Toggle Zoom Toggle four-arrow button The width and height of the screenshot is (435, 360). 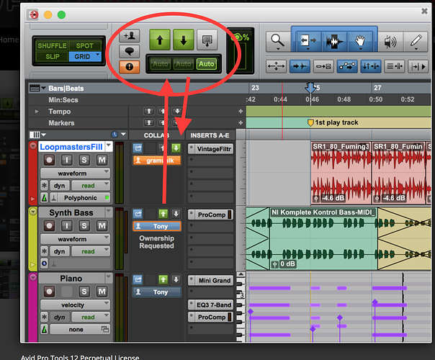[x=276, y=66]
